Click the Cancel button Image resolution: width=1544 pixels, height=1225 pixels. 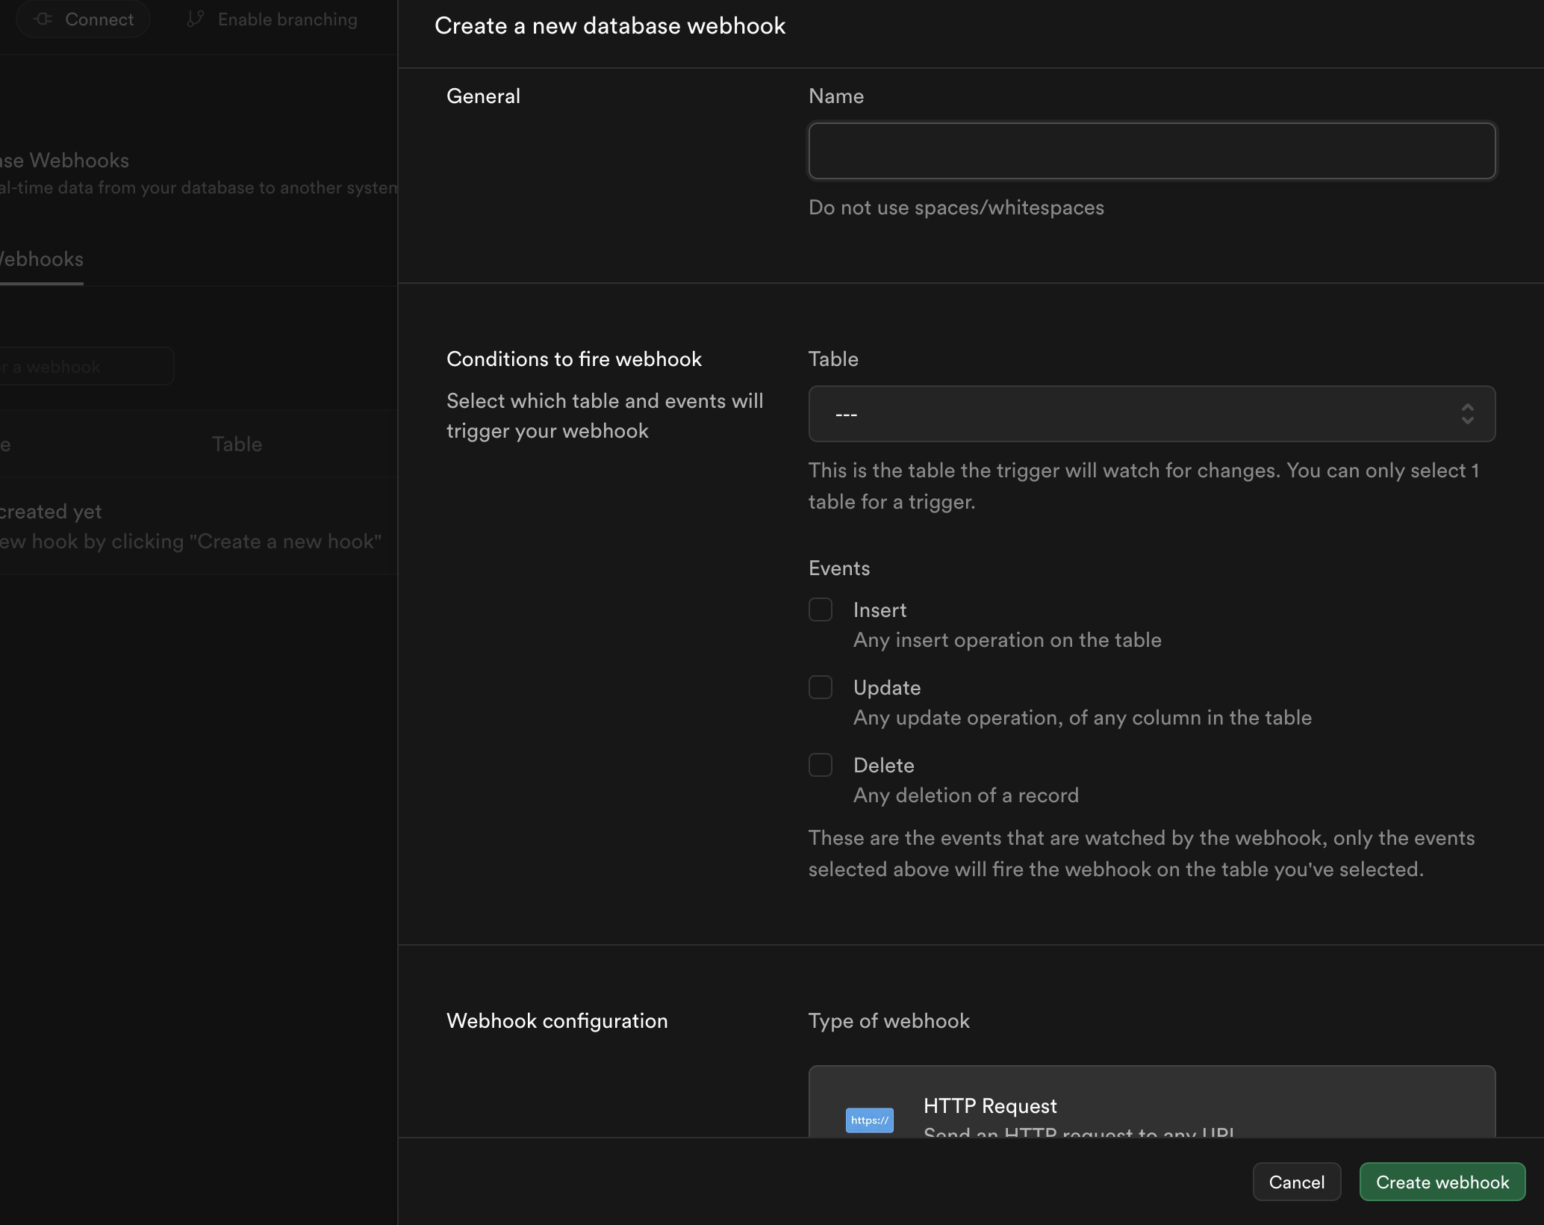point(1296,1182)
